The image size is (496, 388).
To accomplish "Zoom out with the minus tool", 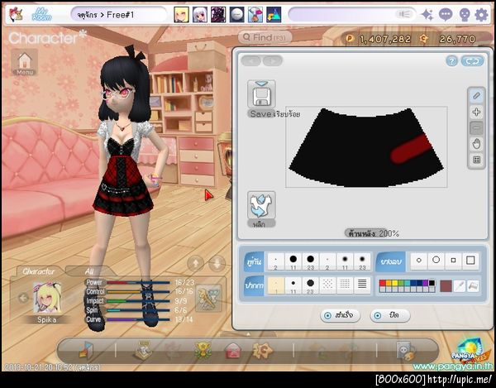I will coord(476,128).
